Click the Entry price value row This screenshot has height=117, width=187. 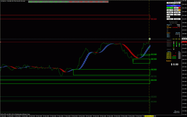coord(174,33)
